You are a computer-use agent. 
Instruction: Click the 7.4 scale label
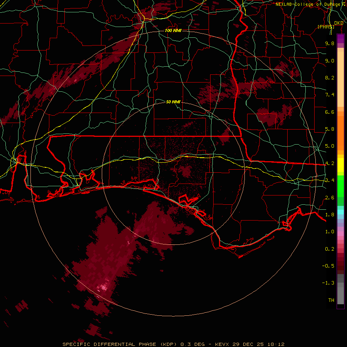tap(330, 95)
